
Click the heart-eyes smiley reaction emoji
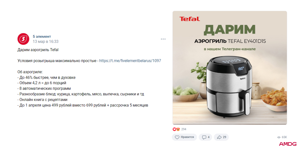click(178, 129)
